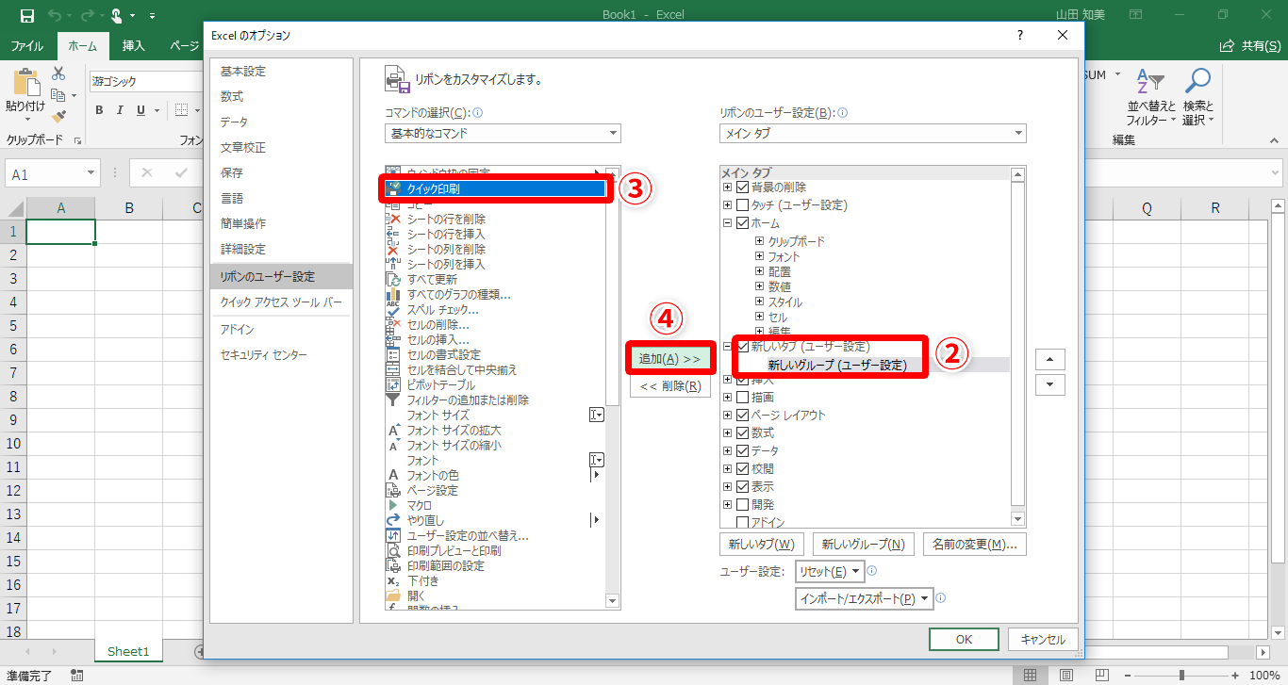
Task: Toggle Bold (B) in Excel's ribbon
Action: [99, 110]
